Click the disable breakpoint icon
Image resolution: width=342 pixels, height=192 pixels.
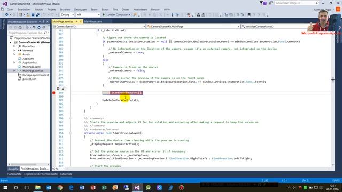[63, 89]
